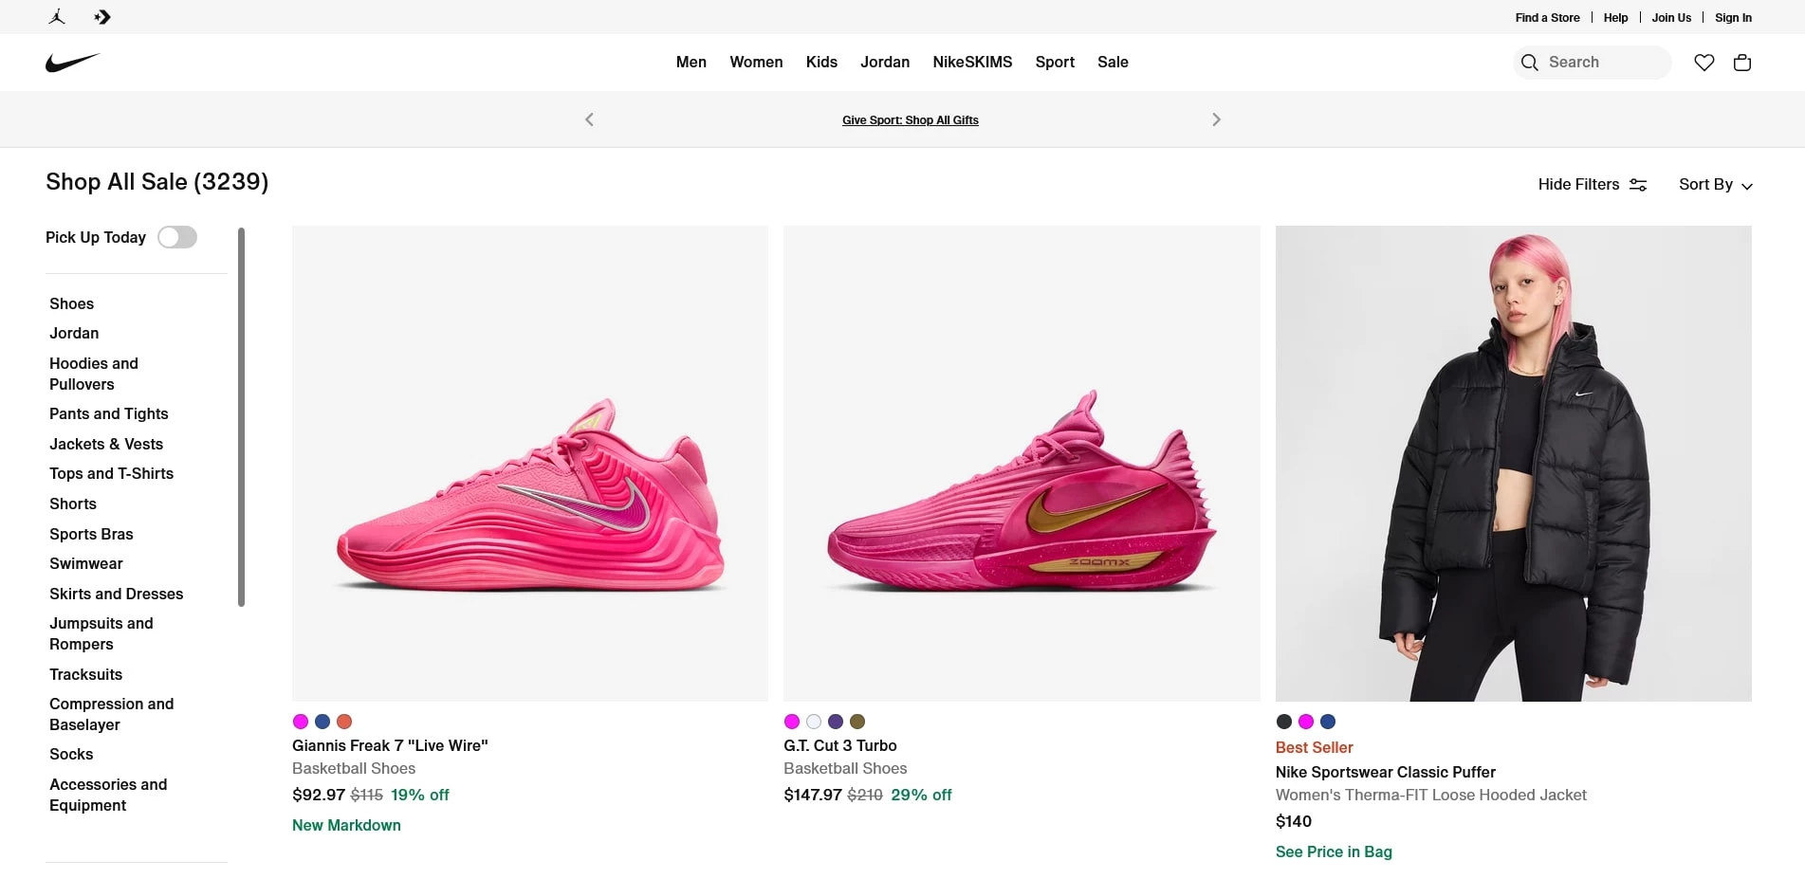Click the search magnifier icon
Screen dimensions: 1805x879
click(1529, 63)
